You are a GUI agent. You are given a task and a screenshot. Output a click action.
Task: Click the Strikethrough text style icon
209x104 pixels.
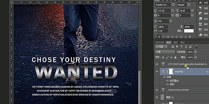[x=190, y=37]
